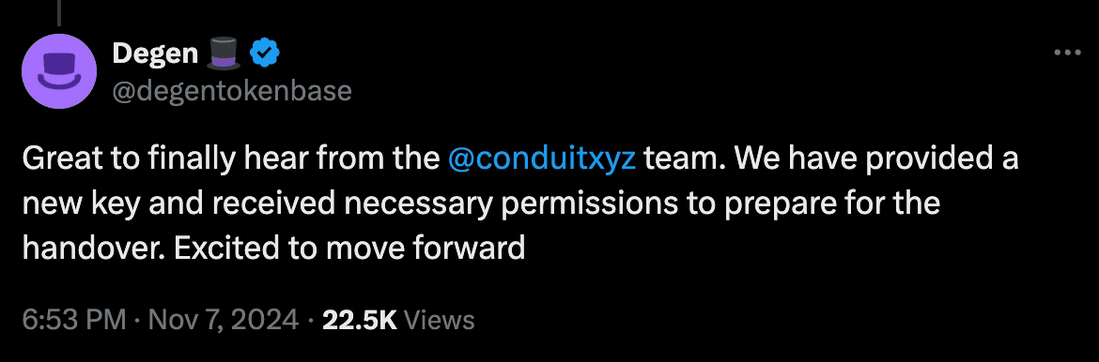Open the 6:53 PM timestamp permalink

74,320
